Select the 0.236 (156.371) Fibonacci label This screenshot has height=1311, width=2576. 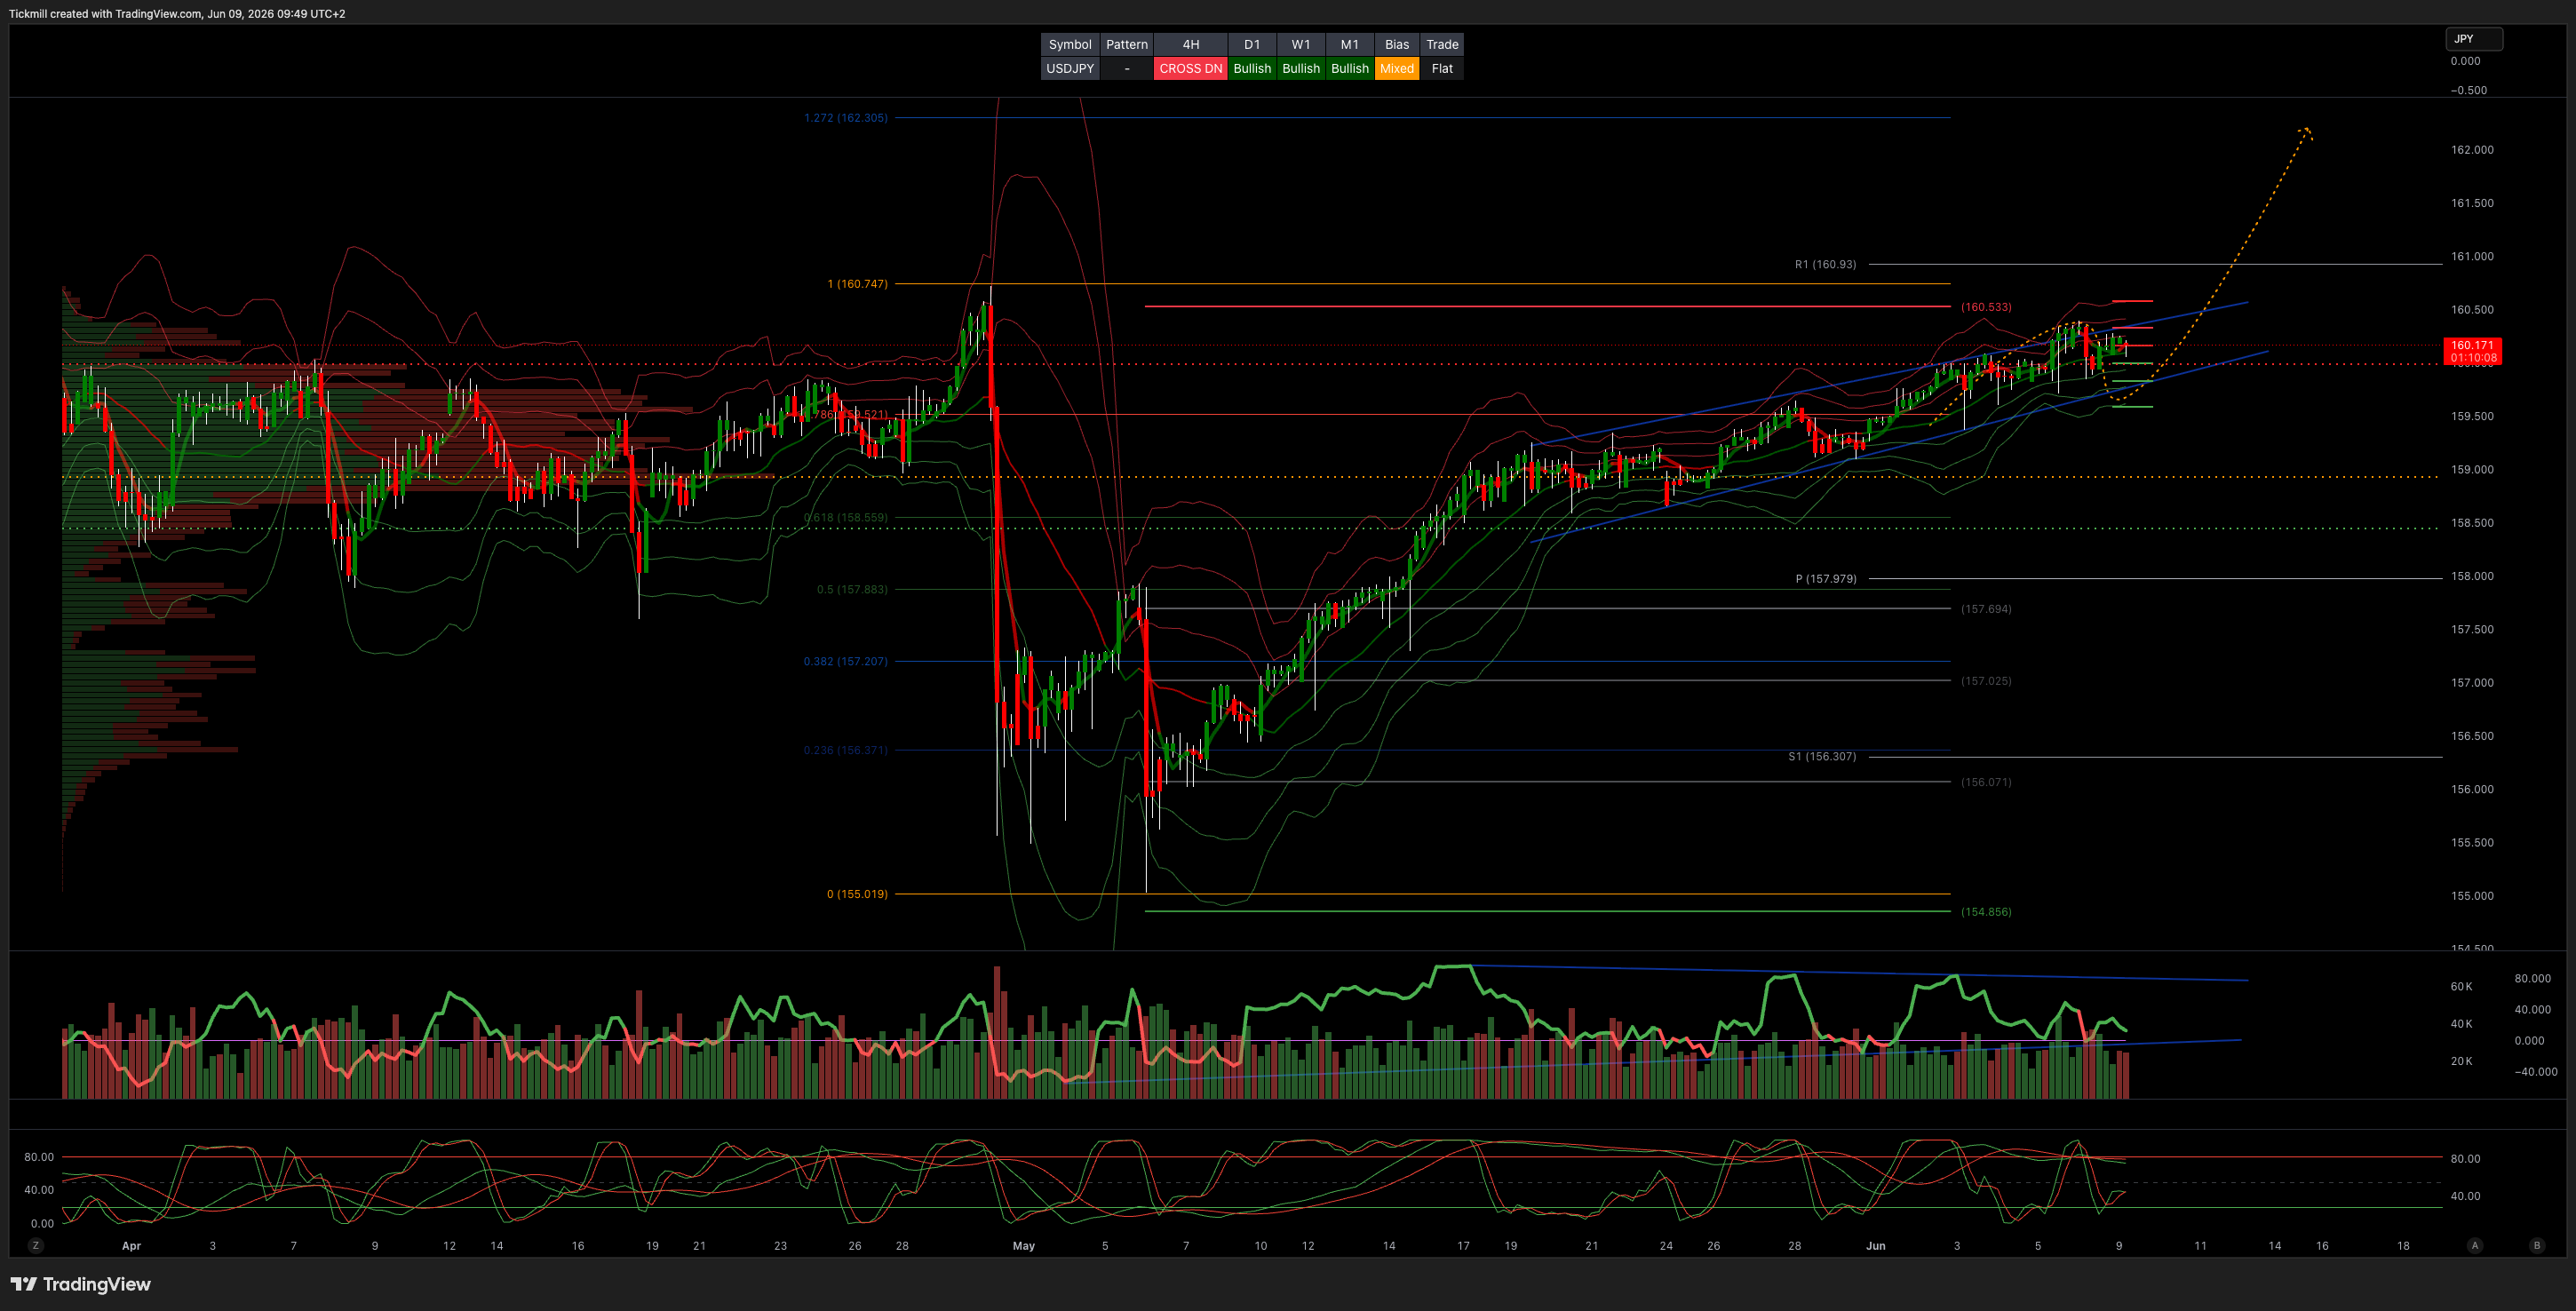coord(845,750)
